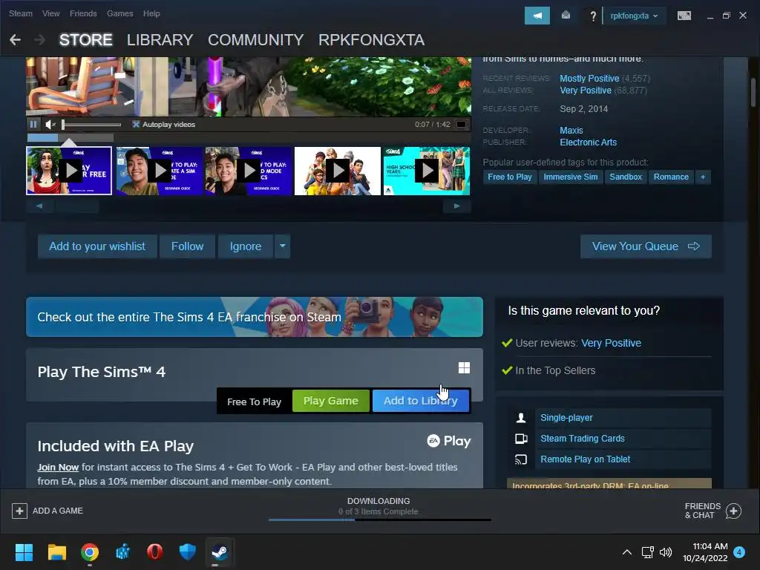Toggle trailer fullscreen icon
This screenshot has width=760, height=570.
click(x=461, y=125)
